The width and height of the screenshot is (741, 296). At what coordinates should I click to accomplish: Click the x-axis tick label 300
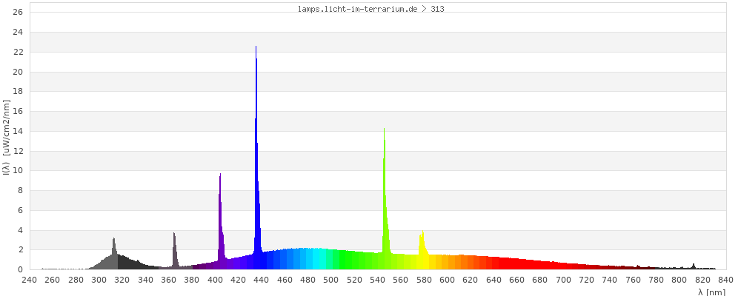[99, 280]
